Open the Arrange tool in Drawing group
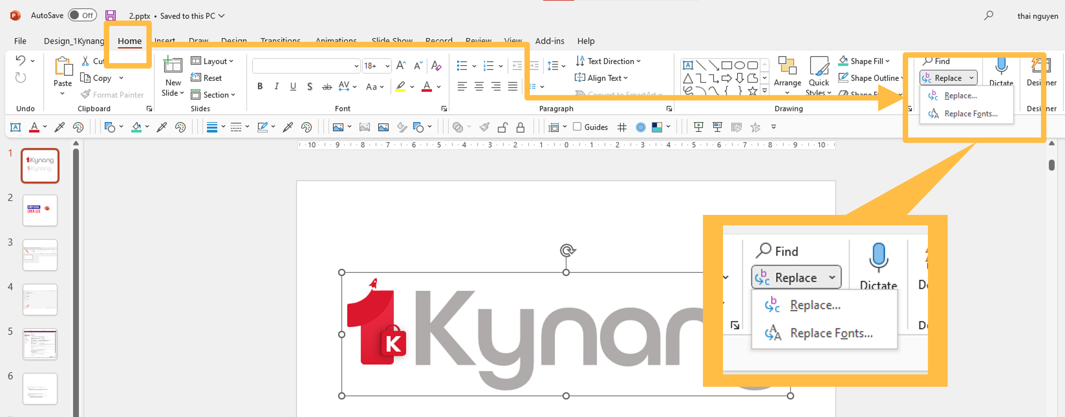Image resolution: width=1065 pixels, height=417 pixels. [787, 76]
